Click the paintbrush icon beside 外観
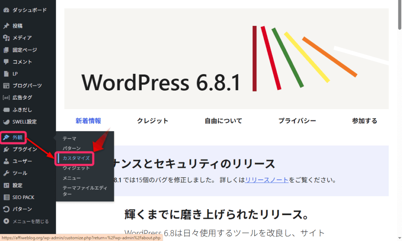The width and height of the screenshot is (402, 241). tap(6, 137)
